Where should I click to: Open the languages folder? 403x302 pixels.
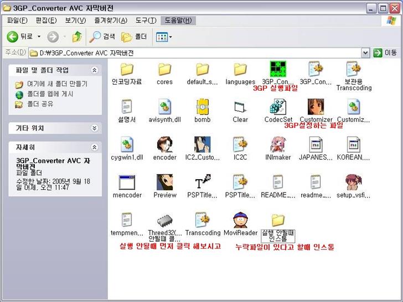(x=240, y=69)
